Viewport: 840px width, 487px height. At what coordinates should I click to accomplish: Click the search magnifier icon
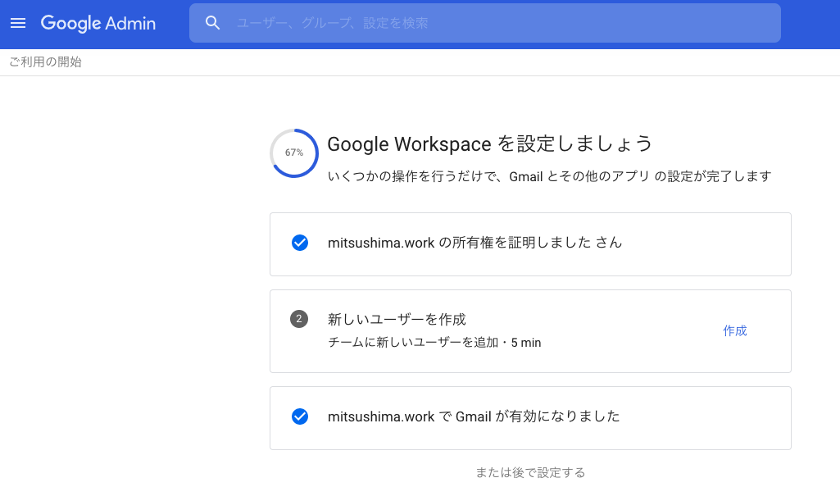click(x=213, y=23)
